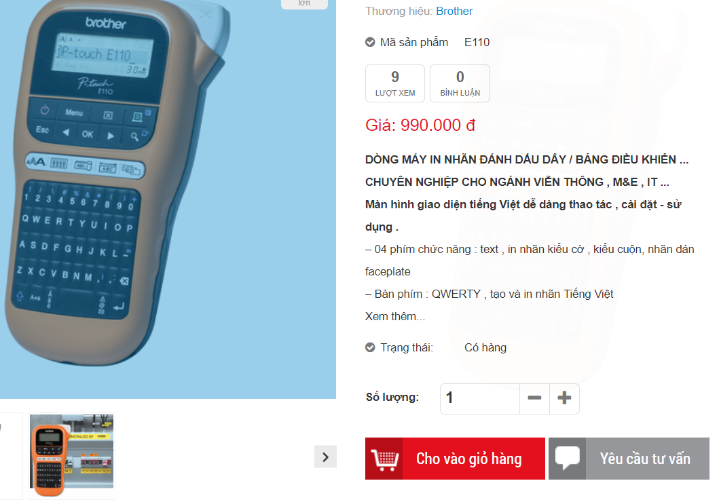This screenshot has width=719, height=502.
Task: Focus the Số lượng quantity field
Action: pos(480,398)
